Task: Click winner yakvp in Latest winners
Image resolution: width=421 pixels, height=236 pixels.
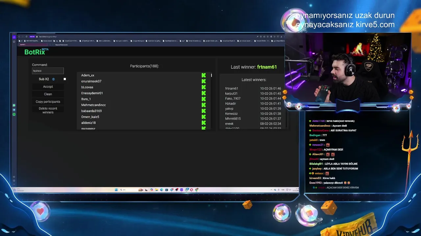Action: (229, 108)
